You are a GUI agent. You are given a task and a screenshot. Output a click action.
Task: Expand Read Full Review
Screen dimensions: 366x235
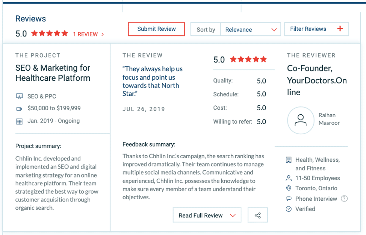pos(207,215)
